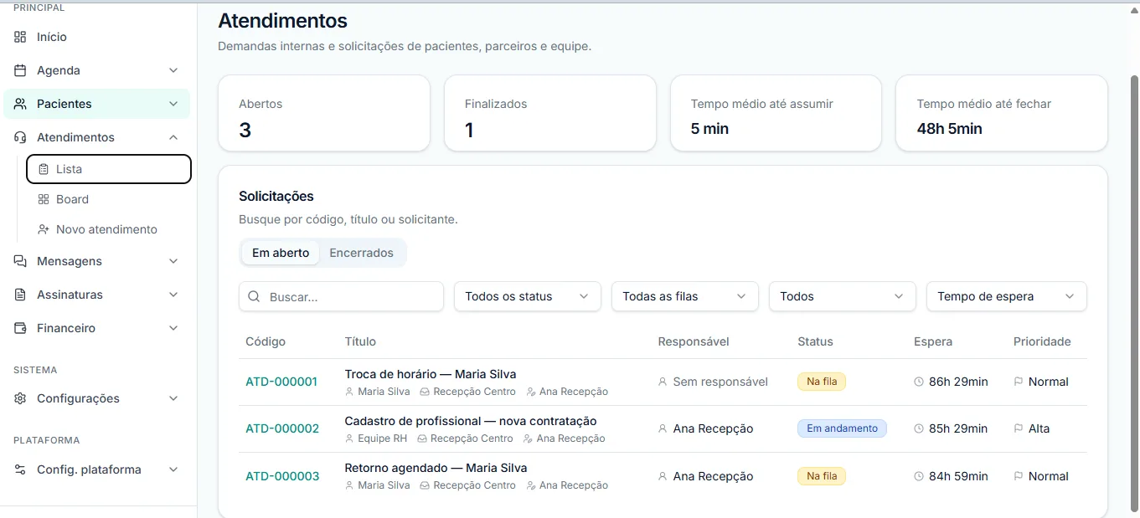Viewport: 1140px width, 518px height.
Task: Expand the Agenda menu chevron
Action: [173, 70]
